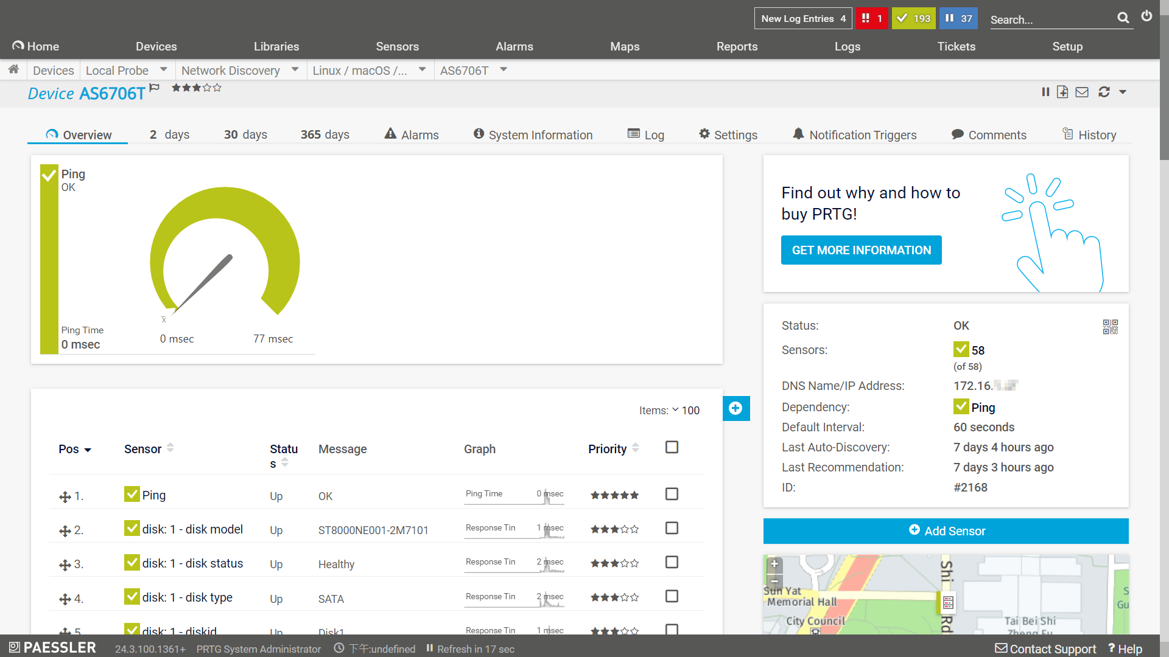Click the move handle for row 4

65,599
